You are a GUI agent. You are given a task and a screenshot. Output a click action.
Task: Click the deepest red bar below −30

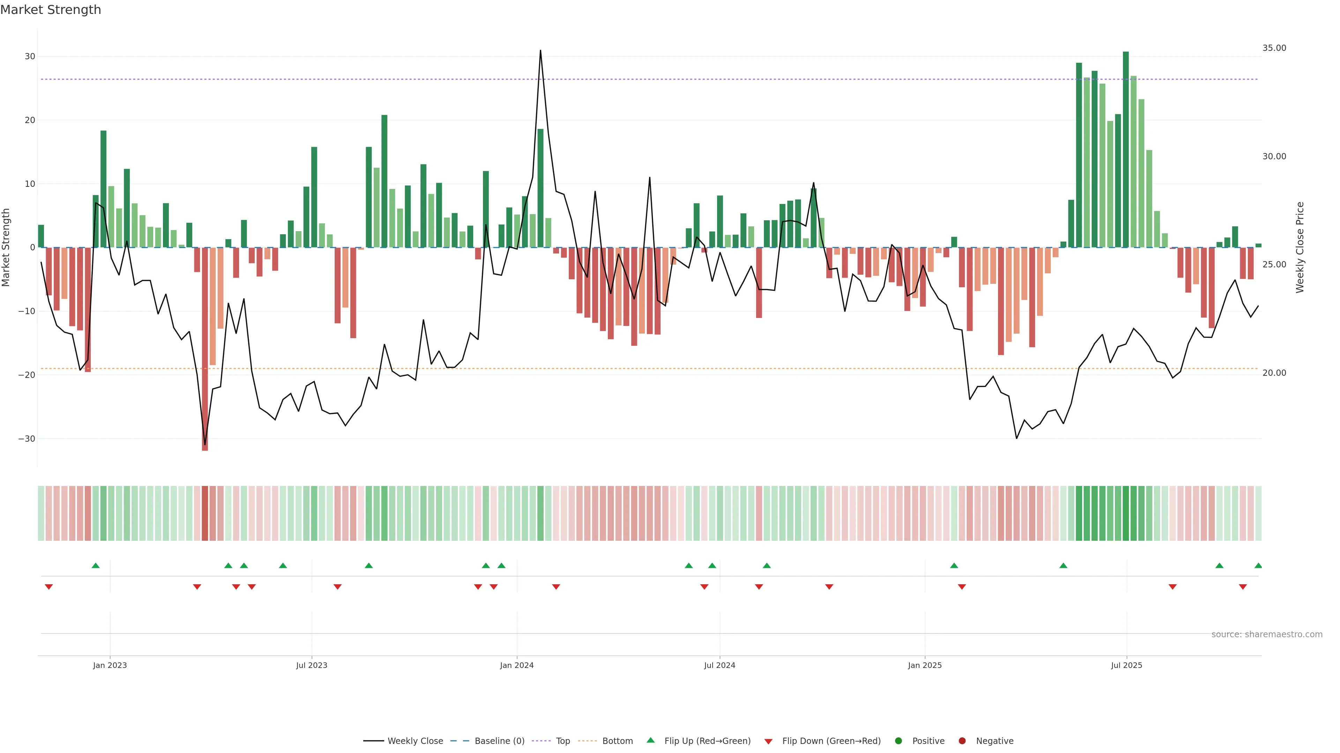pyautogui.click(x=205, y=348)
